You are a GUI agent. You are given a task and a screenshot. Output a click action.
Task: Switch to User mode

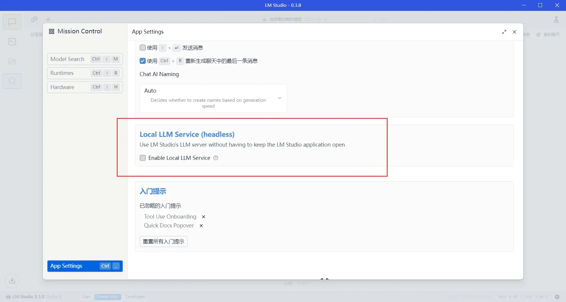pyautogui.click(x=86, y=297)
